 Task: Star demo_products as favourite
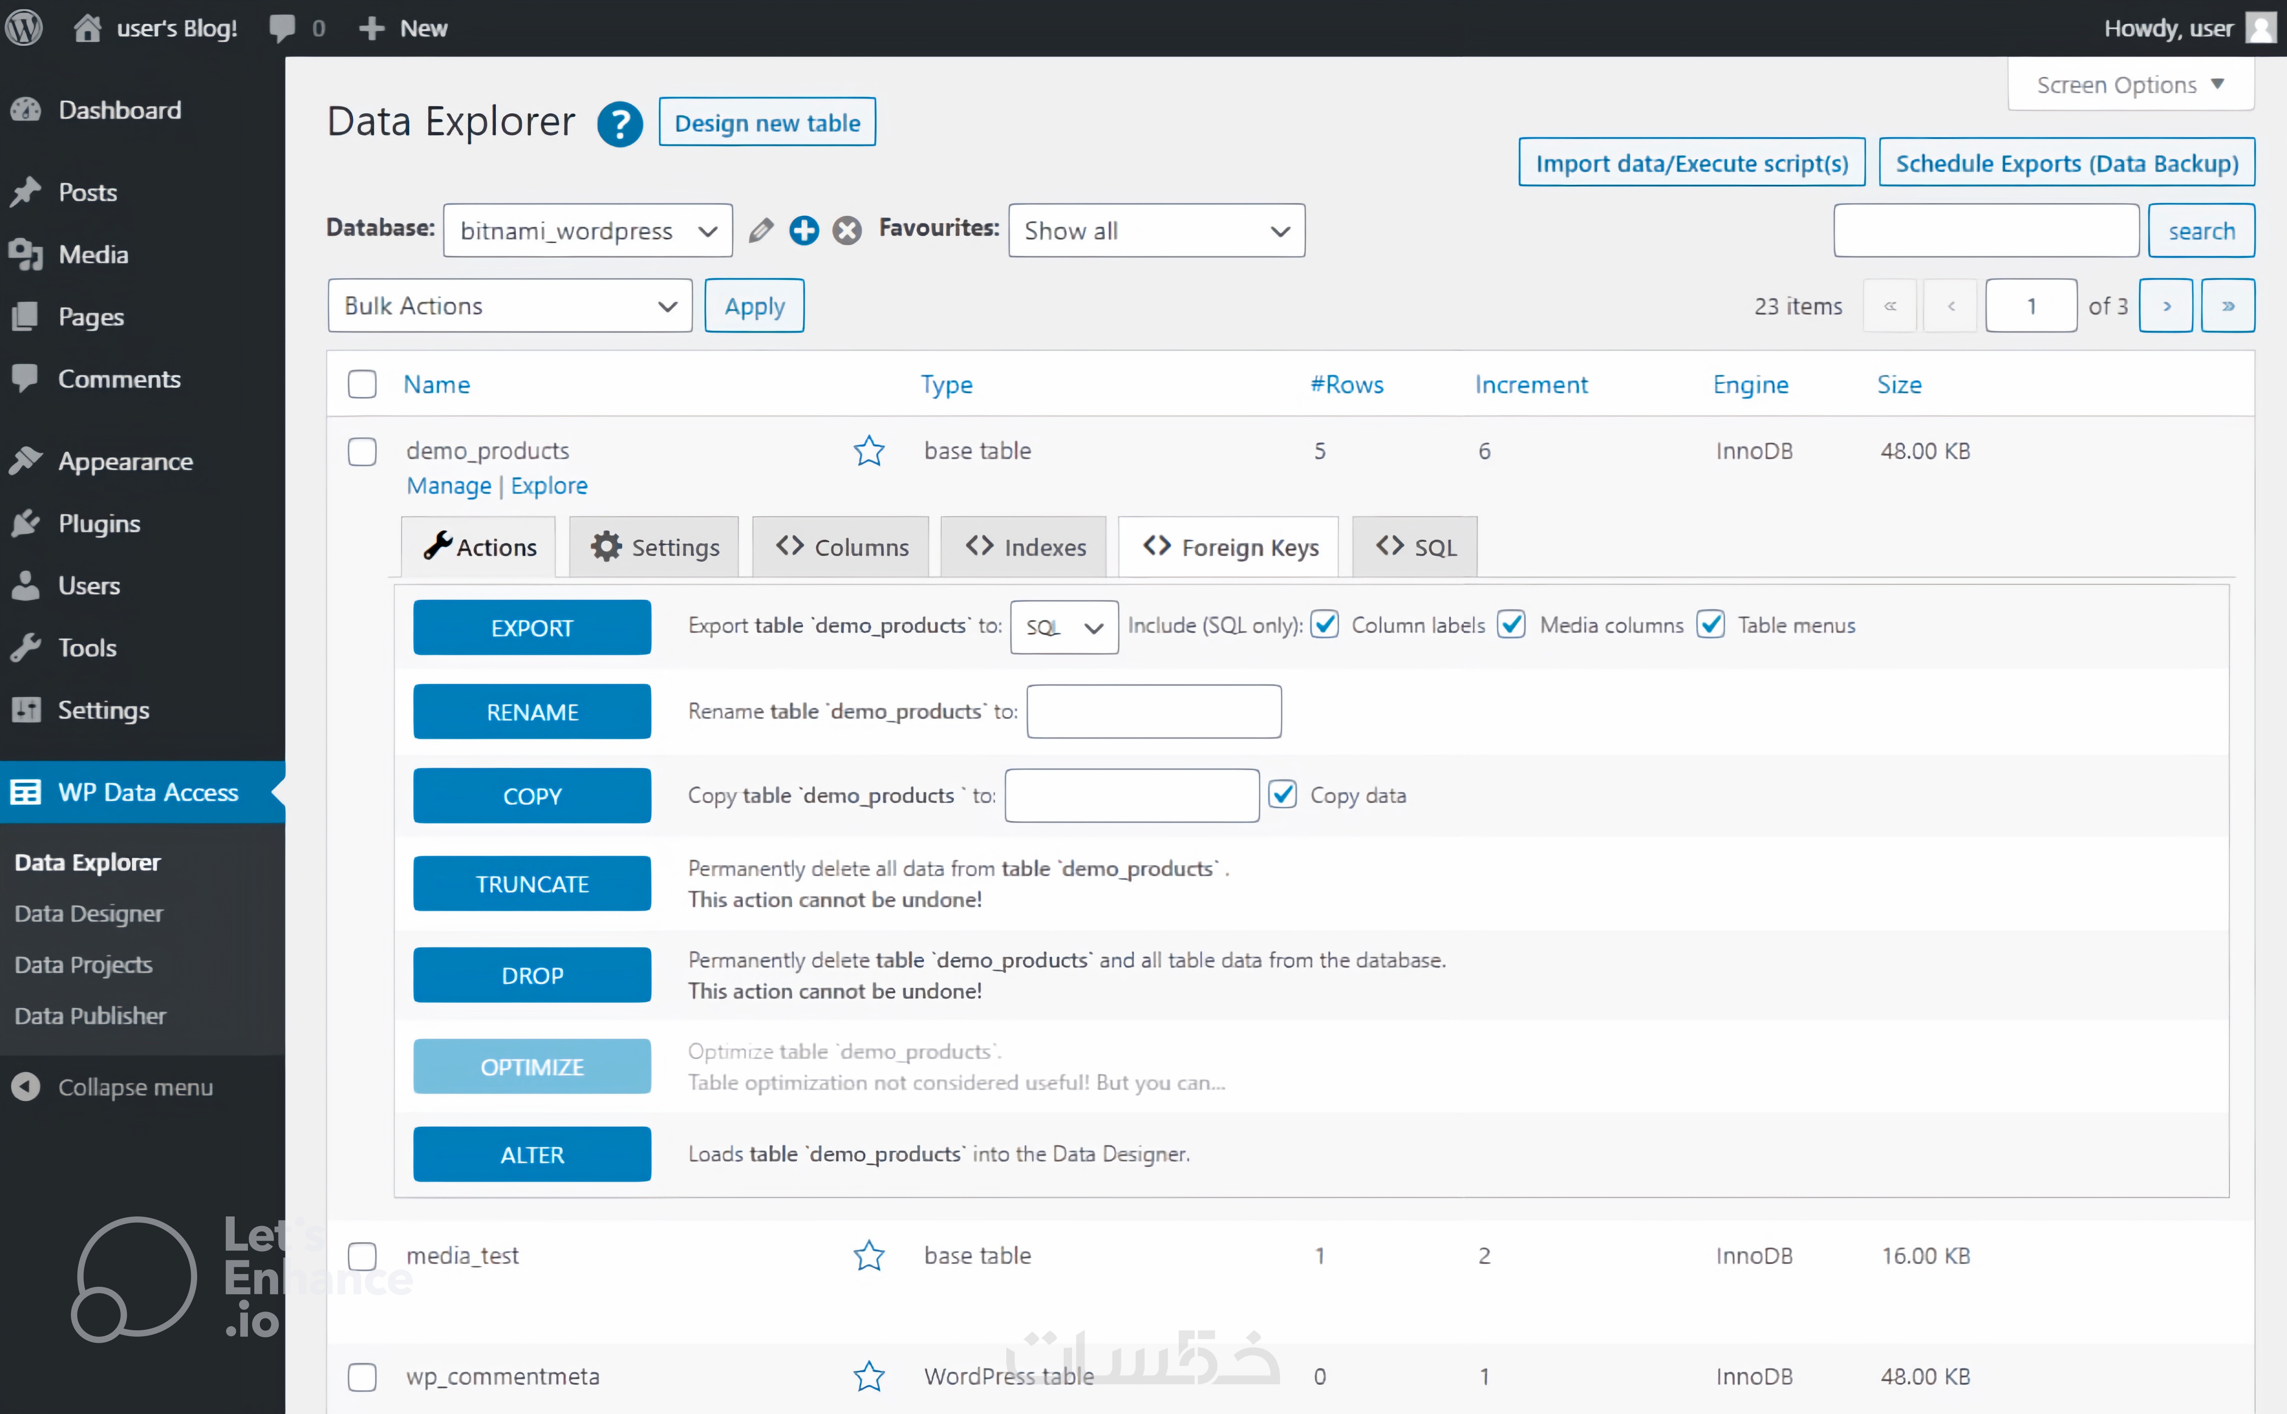click(x=869, y=451)
